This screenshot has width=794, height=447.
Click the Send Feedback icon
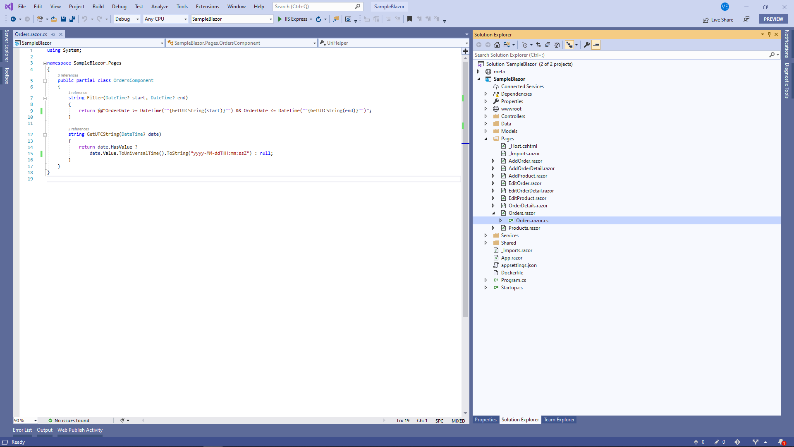(x=746, y=19)
